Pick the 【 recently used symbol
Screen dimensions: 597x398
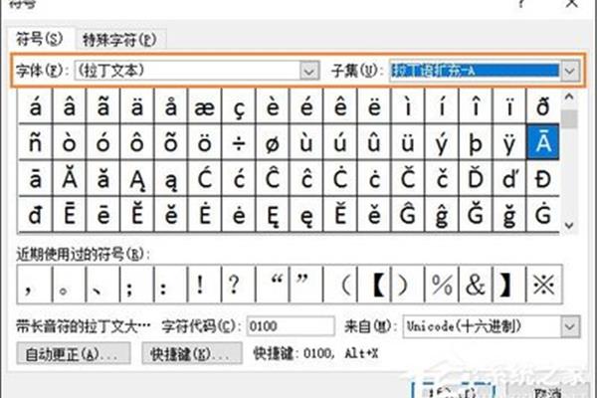tap(374, 285)
